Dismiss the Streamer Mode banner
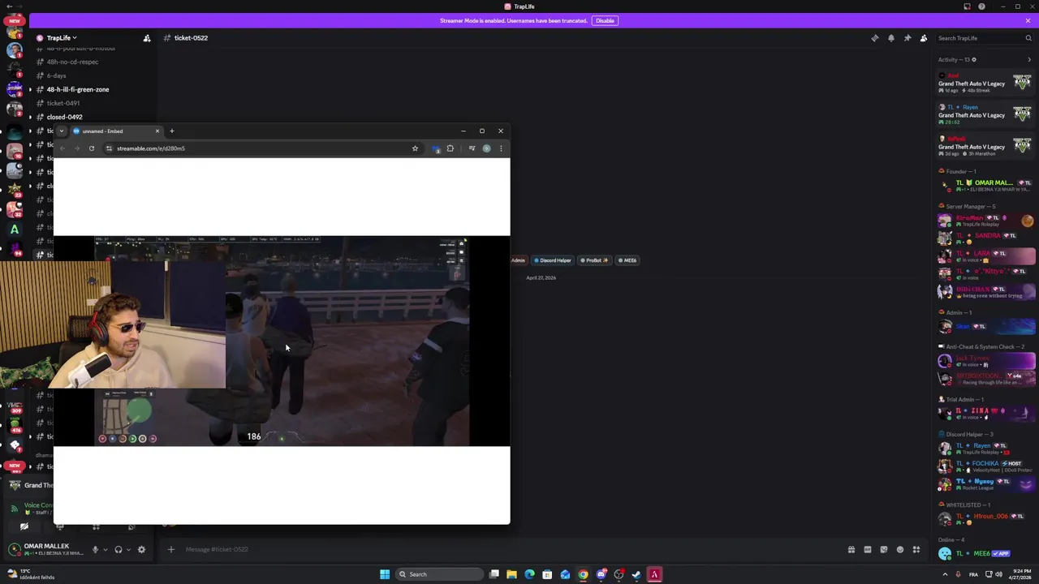Viewport: 1039px width, 584px height. 1028,20
